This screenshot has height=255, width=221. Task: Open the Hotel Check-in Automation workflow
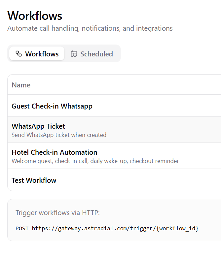coord(55,152)
